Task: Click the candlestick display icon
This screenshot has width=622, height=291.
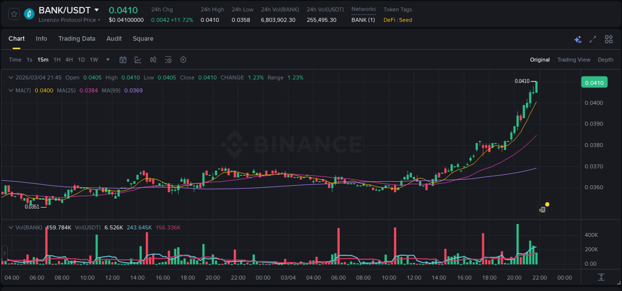Action: (153, 60)
